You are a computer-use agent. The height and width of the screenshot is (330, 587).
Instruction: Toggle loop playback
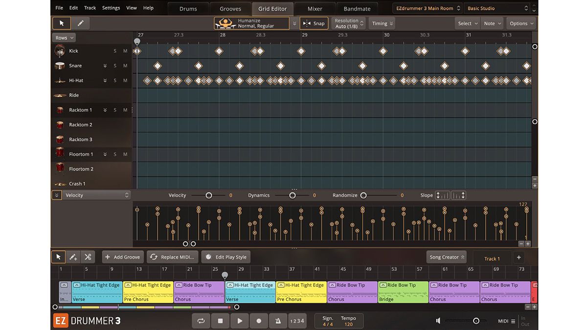(x=201, y=321)
